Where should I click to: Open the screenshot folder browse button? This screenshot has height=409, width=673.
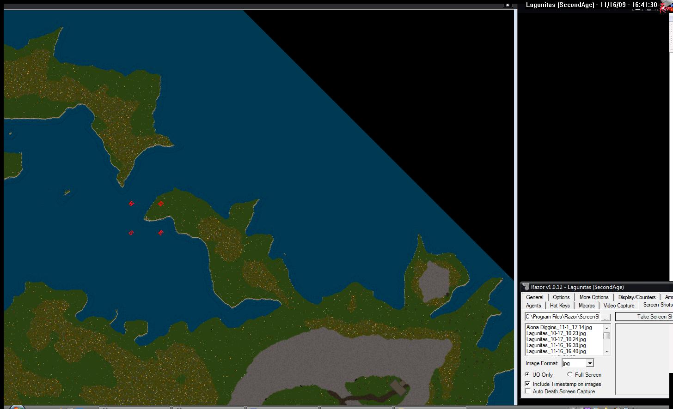pyautogui.click(x=606, y=317)
